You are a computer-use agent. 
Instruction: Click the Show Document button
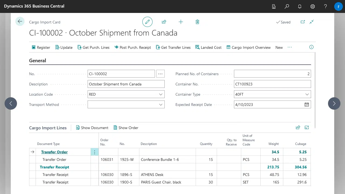click(92, 128)
